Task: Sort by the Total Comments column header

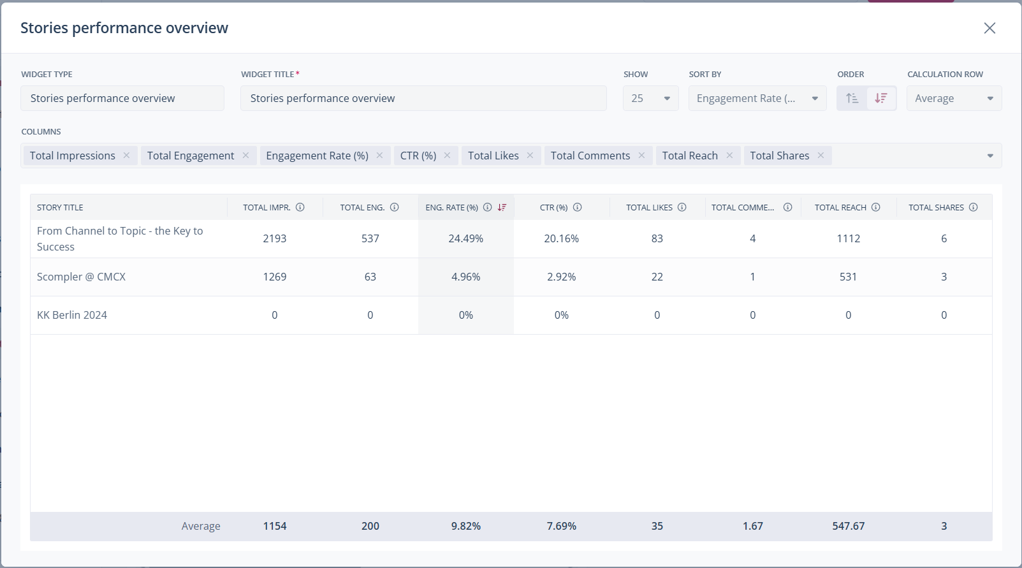Action: 743,207
